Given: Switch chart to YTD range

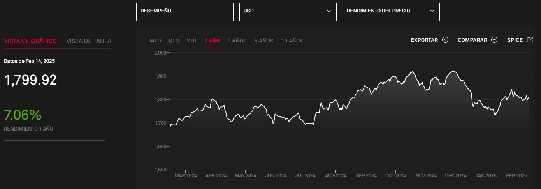Looking at the screenshot, I should tap(191, 41).
